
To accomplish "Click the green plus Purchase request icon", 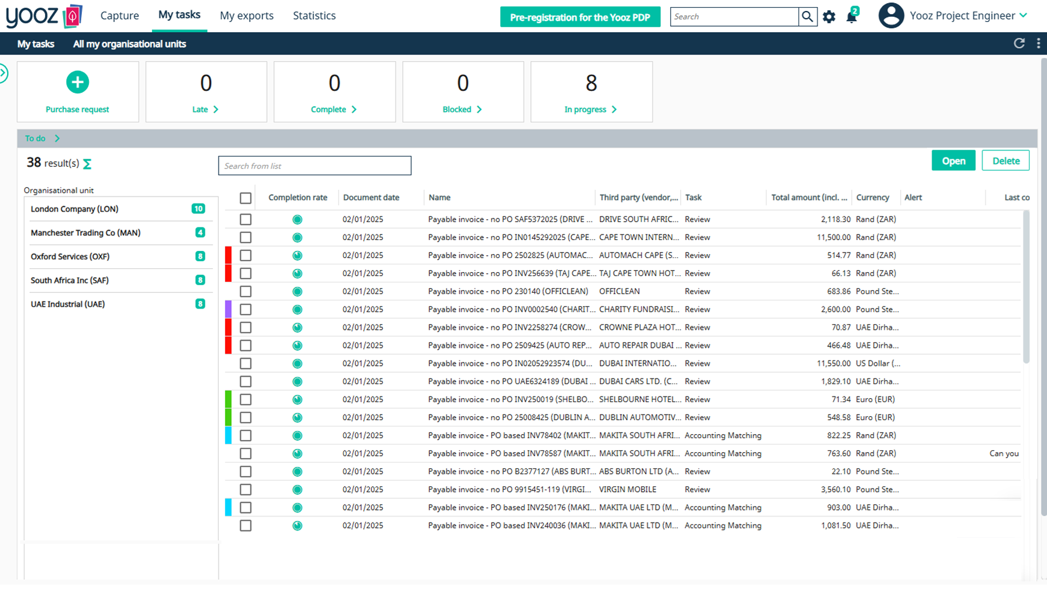I will click(77, 82).
